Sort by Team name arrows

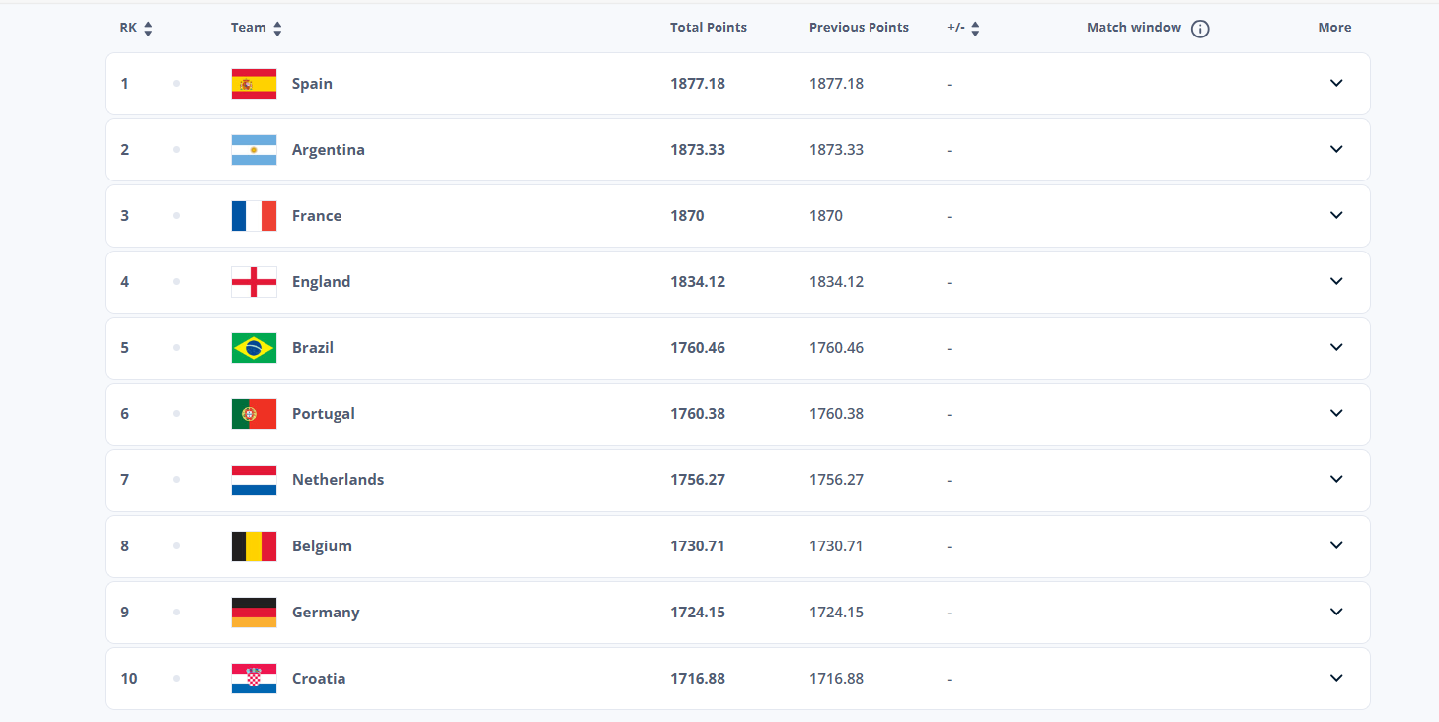tap(277, 29)
